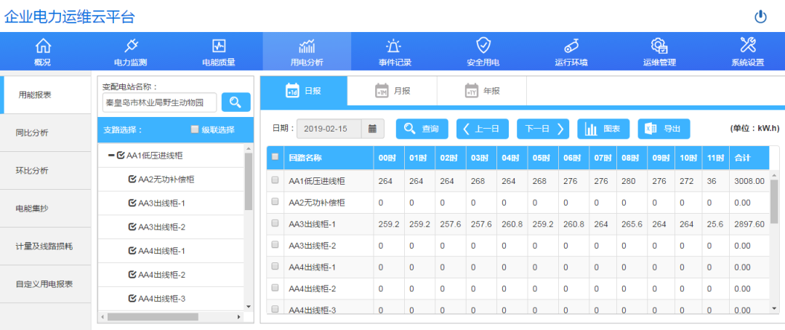Screen dimensions: 785x330
Task: Uncheck AA3出线柜-1 in branch tree
Action: tap(133, 204)
